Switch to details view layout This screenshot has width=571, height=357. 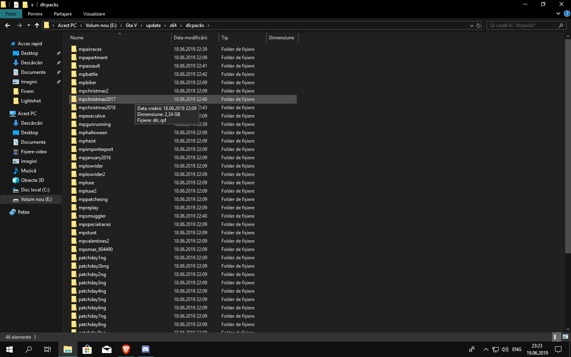tap(557, 337)
